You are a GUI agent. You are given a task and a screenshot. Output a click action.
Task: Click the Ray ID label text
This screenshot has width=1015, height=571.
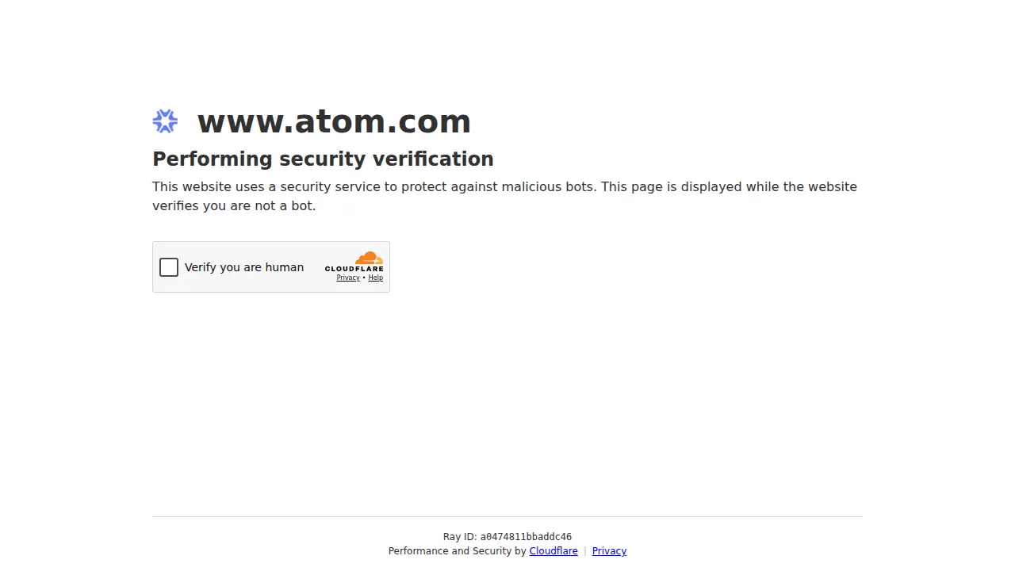460,537
